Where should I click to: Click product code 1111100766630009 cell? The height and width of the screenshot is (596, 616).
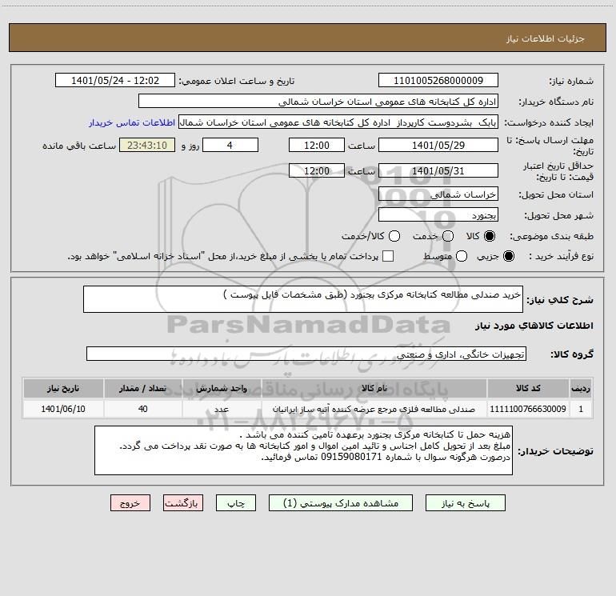point(528,409)
